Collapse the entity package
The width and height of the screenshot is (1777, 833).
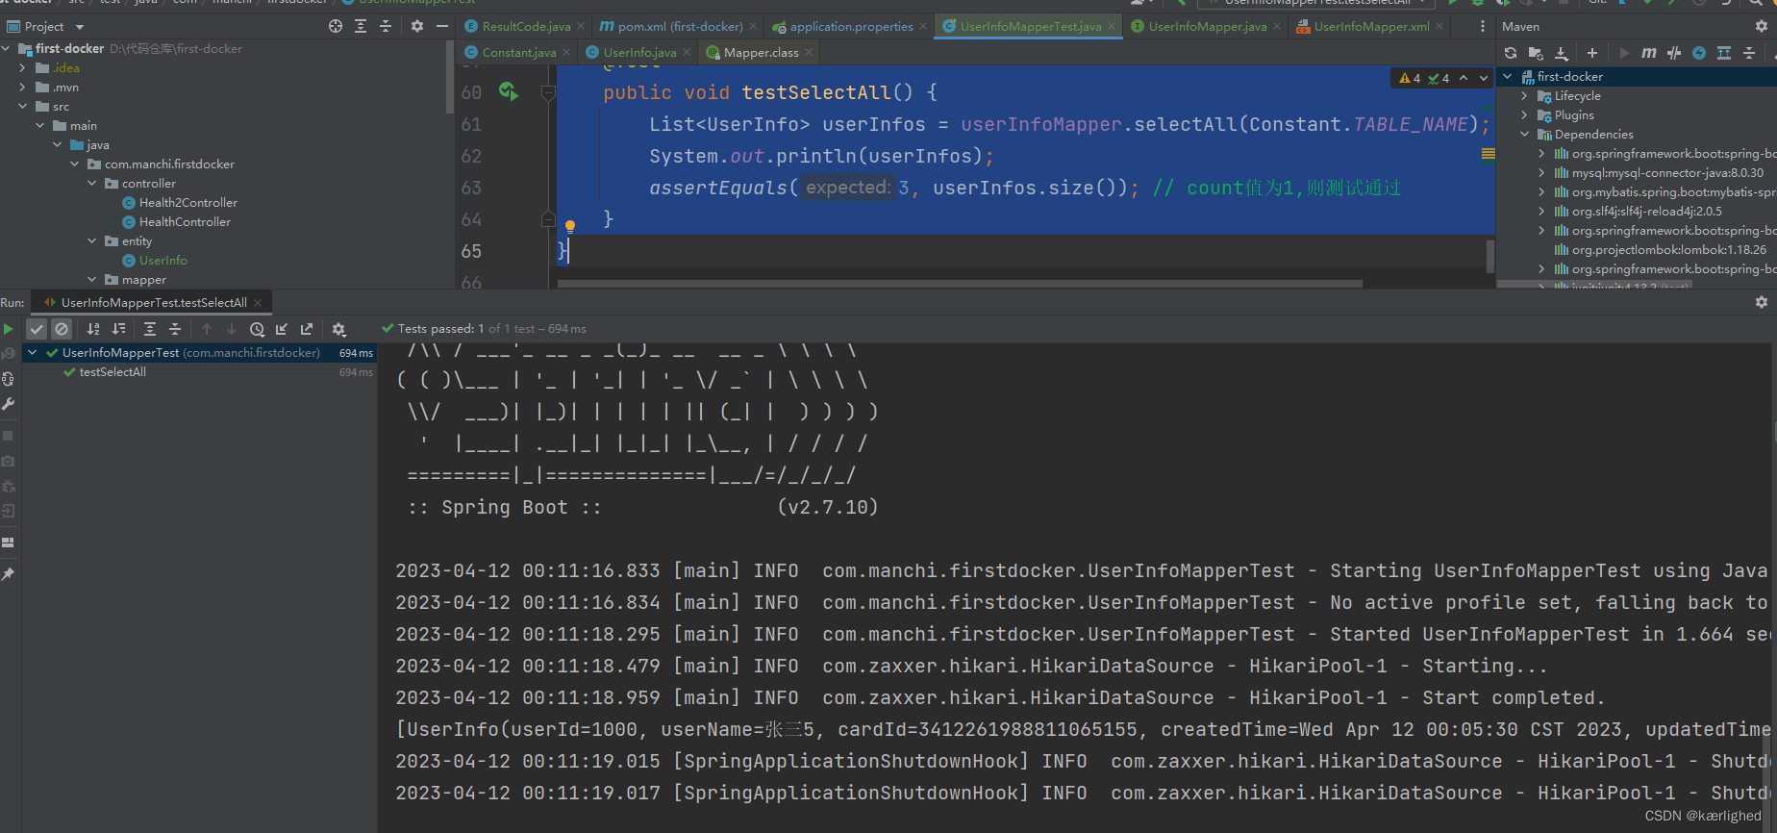tap(92, 240)
